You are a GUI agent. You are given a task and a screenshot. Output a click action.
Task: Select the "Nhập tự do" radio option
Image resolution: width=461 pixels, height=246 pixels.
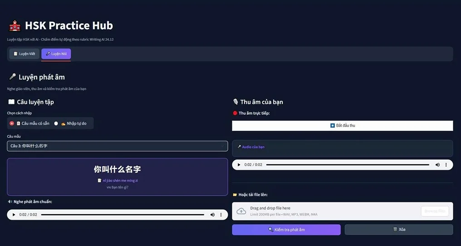point(56,123)
